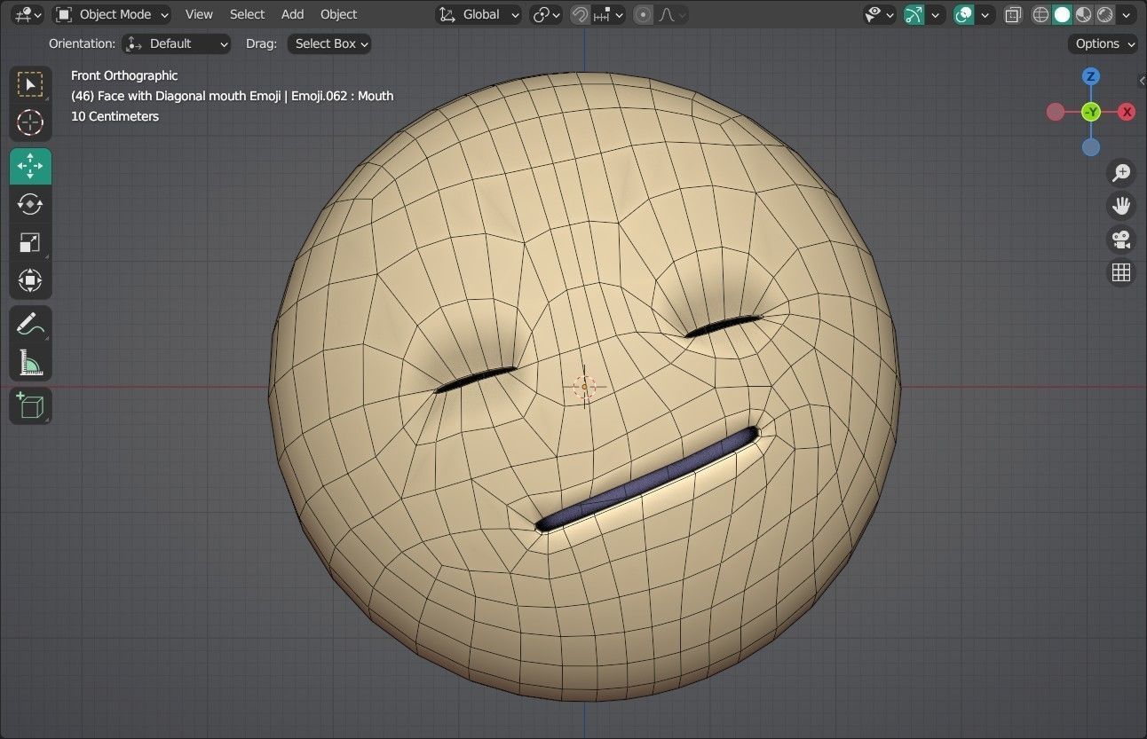Screen dimensions: 1147x739
Task: Open the pivot point dropdown
Action: point(546,14)
